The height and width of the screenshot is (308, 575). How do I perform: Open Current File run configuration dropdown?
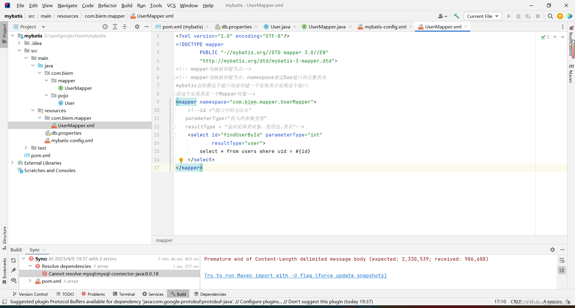pos(482,16)
